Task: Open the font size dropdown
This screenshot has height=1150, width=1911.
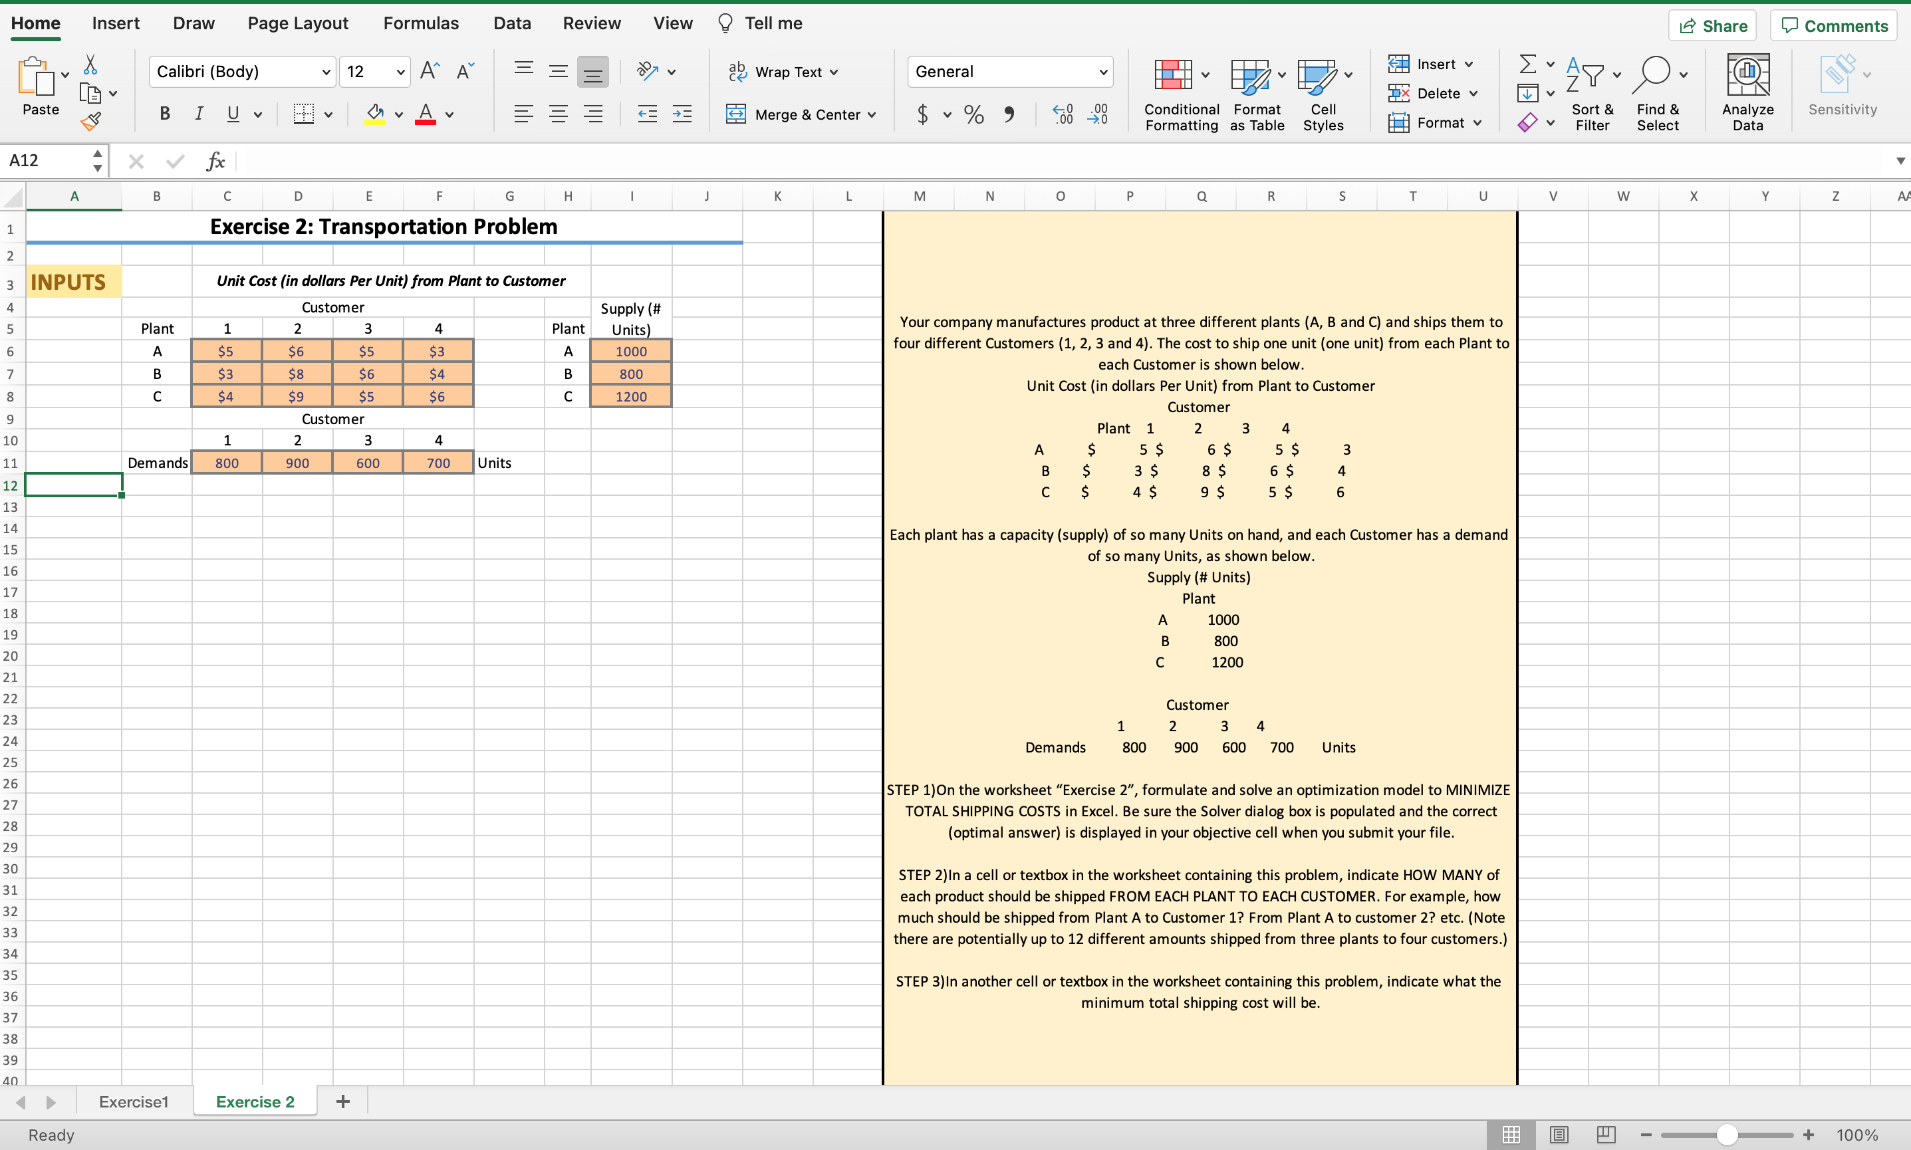Action: pyautogui.click(x=401, y=71)
